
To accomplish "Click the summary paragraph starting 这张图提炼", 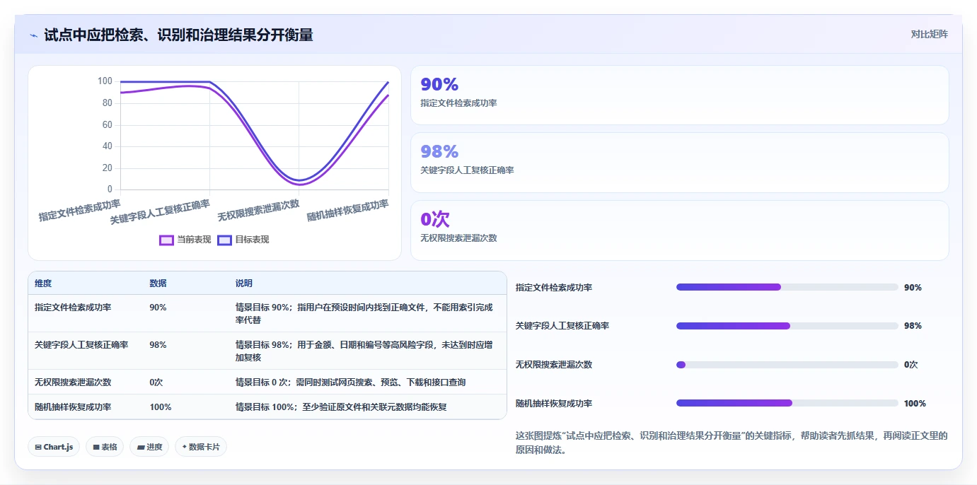I will 732,443.
